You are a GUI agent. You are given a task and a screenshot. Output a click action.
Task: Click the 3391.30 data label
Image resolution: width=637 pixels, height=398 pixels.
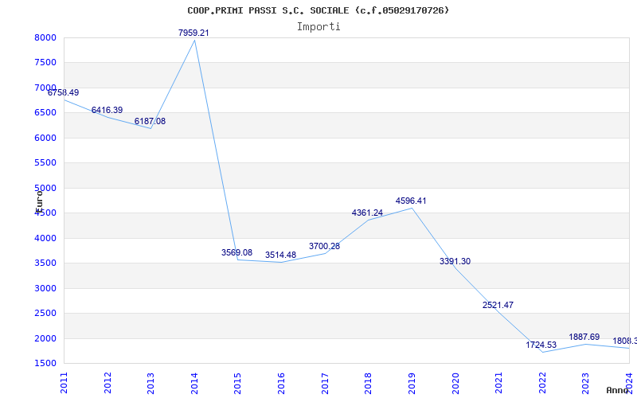click(x=455, y=261)
